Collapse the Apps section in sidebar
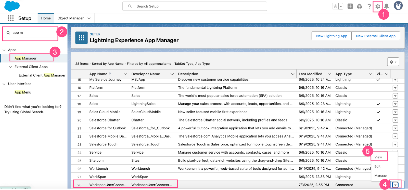This screenshot has height=190, width=408. [x=4, y=50]
